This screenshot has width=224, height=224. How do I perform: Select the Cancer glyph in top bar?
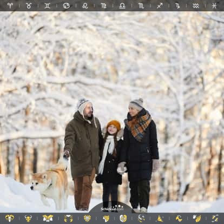[66, 5]
